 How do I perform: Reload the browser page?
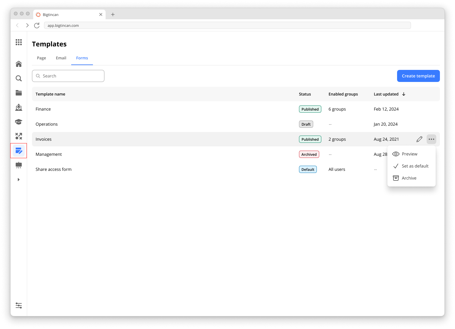[x=37, y=26]
